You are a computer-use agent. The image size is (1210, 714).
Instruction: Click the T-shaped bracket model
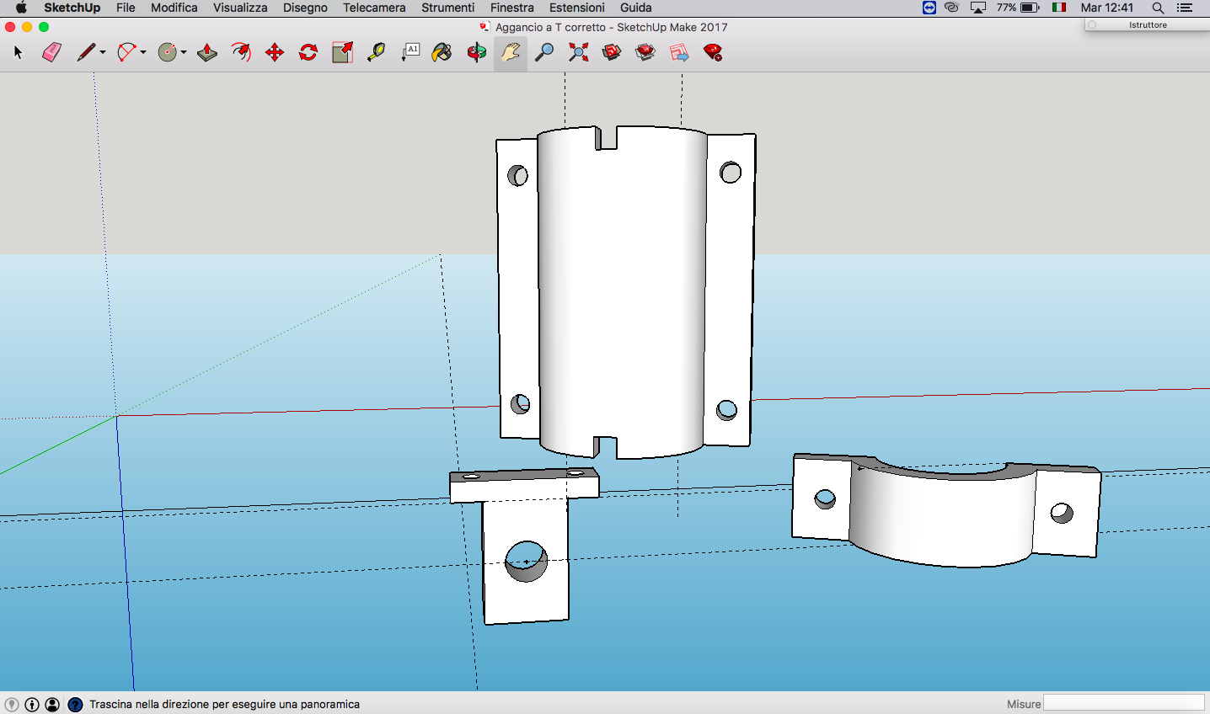pyautogui.click(x=524, y=546)
